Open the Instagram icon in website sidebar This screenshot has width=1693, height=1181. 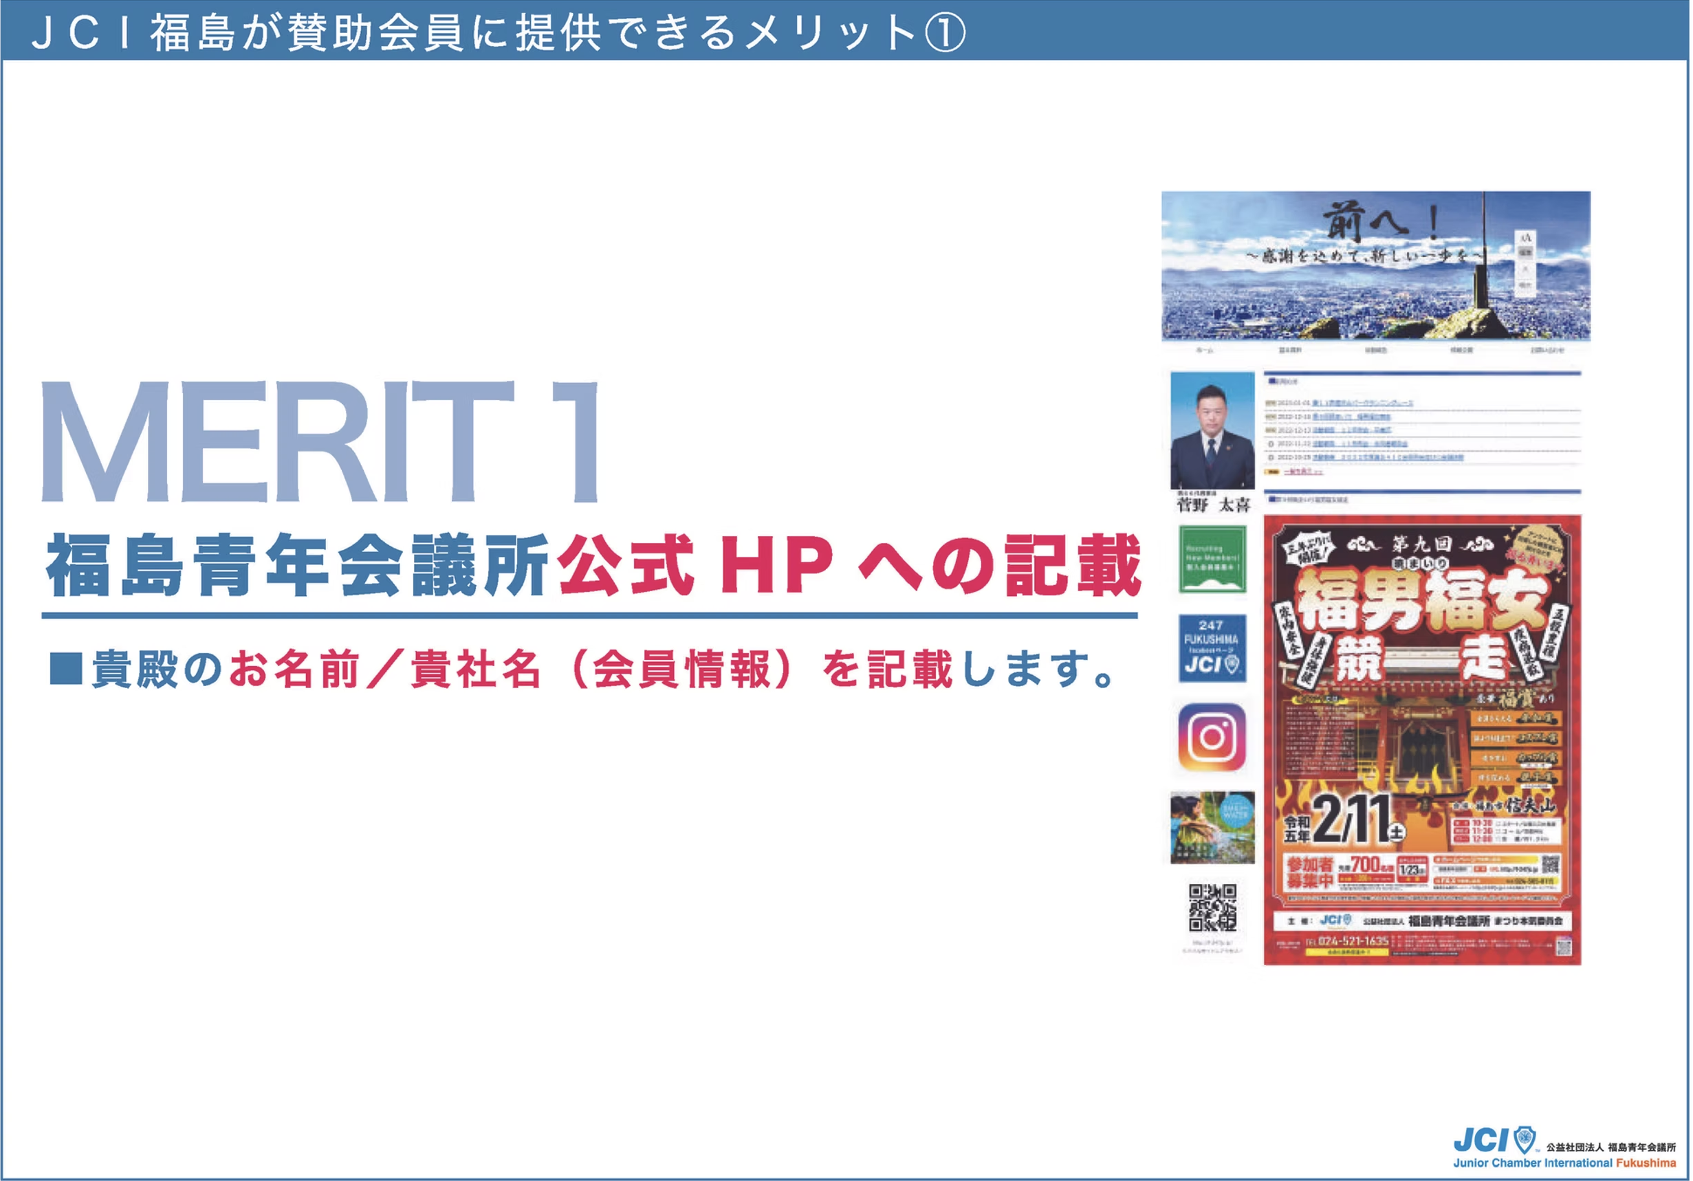1212,737
